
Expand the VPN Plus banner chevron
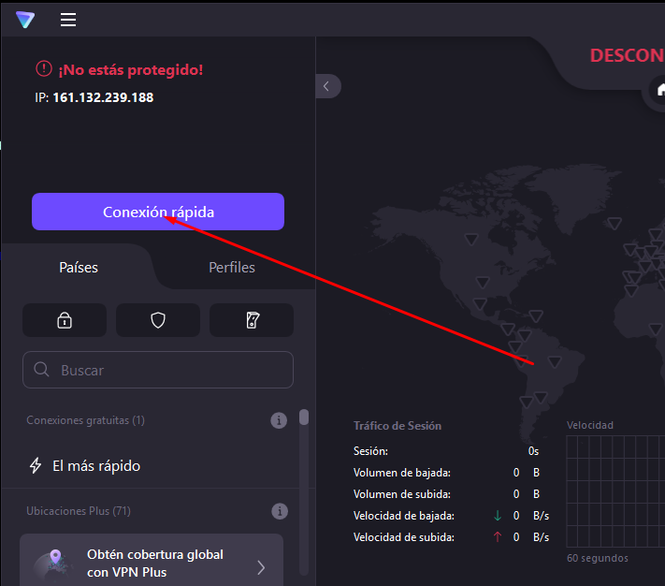point(261,567)
